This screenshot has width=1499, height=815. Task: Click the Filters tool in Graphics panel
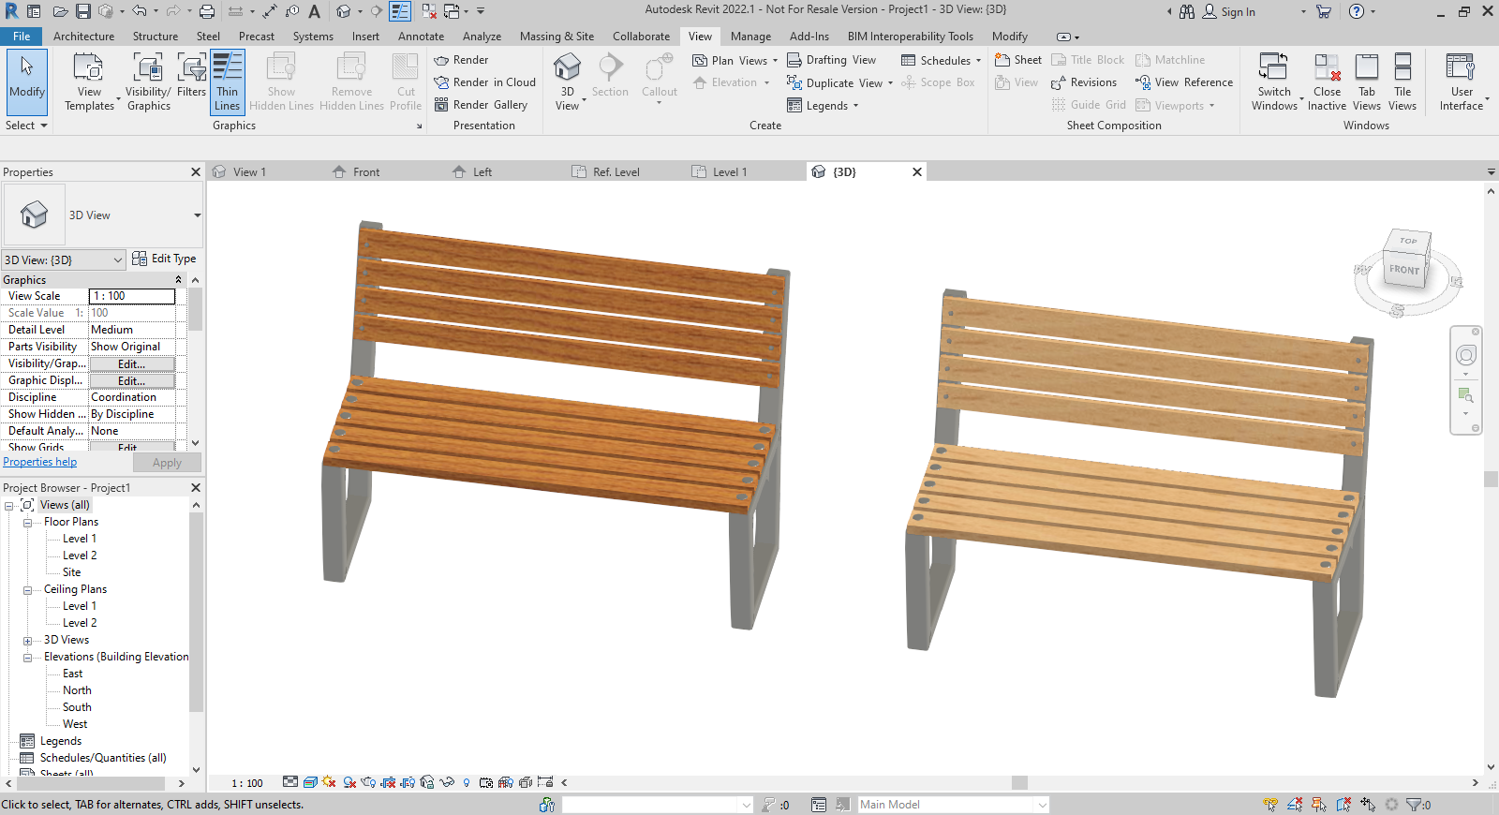[x=191, y=75]
